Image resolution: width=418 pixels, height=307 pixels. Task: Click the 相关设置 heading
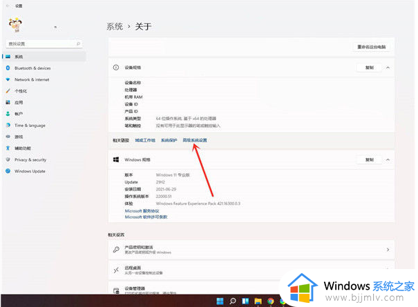pos(116,235)
